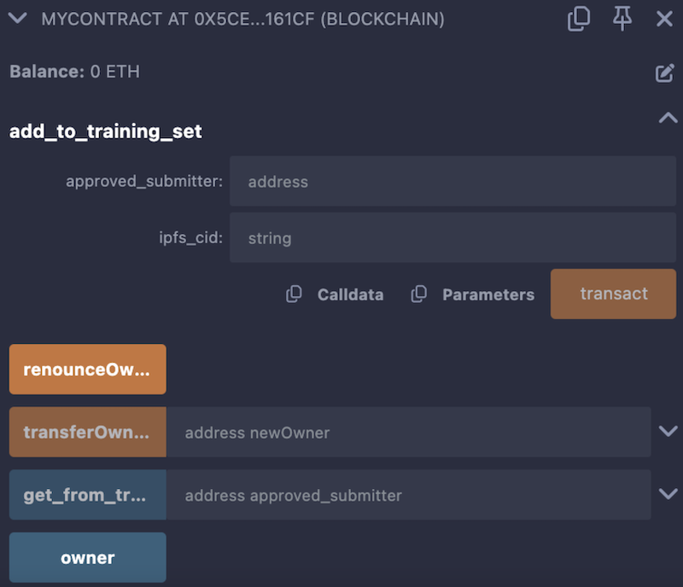This screenshot has height=587, width=683.
Task: Click the Calldata label link
Action: coord(350,294)
